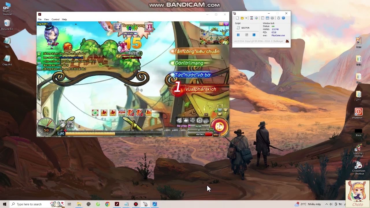Click PlayGame.exe value in Window lock
Image resolution: width=370 pixels, height=208 pixels.
click(x=278, y=36)
